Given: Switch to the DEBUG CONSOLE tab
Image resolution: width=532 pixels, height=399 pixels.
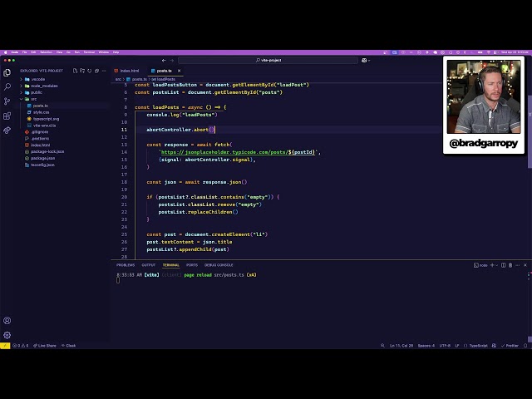Looking at the screenshot, I should click(x=219, y=265).
